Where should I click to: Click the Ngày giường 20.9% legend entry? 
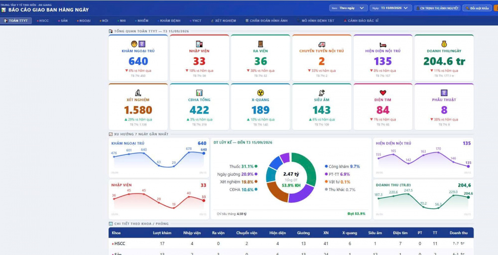[237, 174]
